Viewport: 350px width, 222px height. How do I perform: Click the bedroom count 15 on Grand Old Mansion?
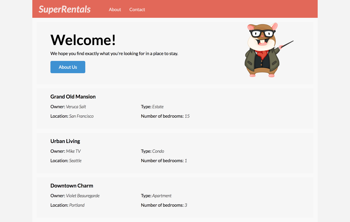click(188, 116)
